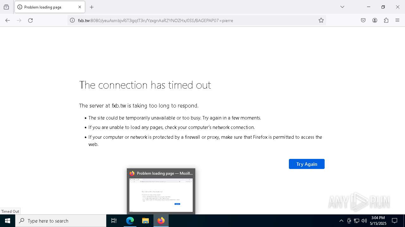
Task: Click 'The server at fxb.tw is taking too long' text
Action: tap(139, 106)
